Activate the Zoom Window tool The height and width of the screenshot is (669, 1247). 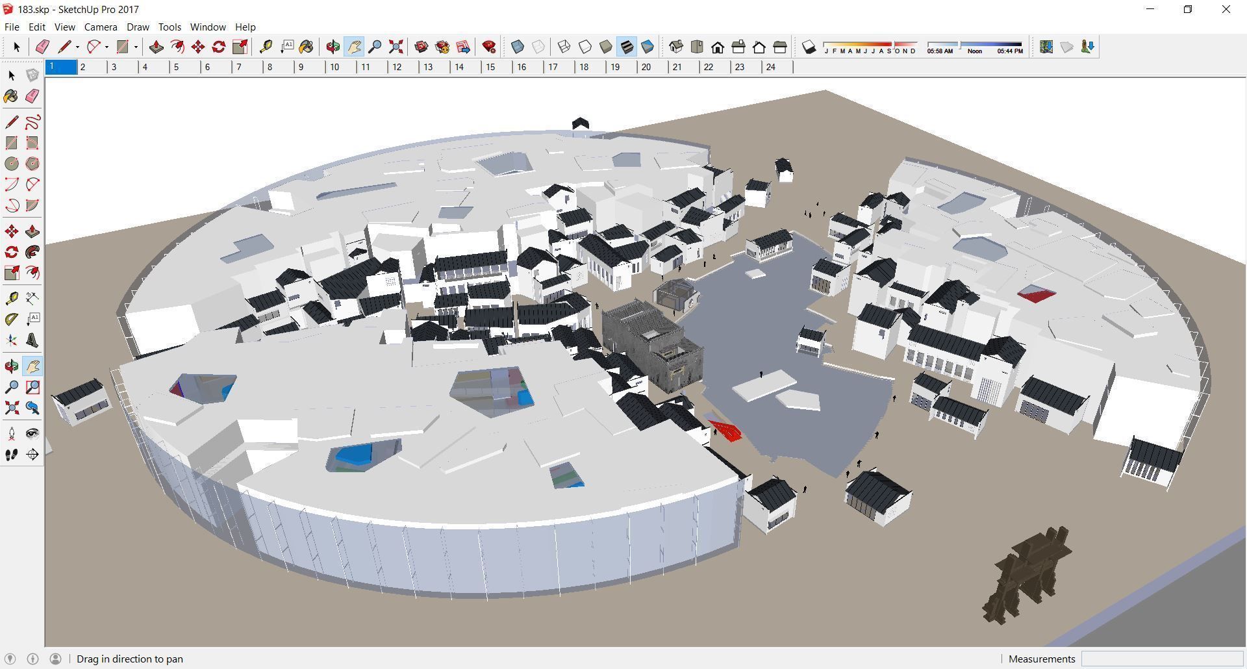(x=32, y=387)
